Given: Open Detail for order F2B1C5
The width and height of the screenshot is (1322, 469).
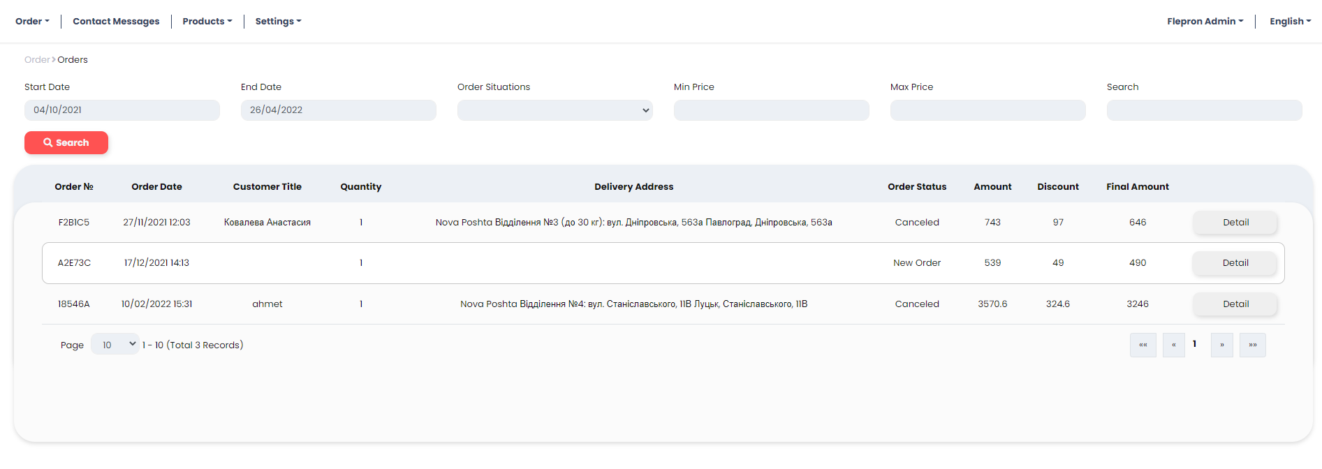Looking at the screenshot, I should click(1235, 222).
